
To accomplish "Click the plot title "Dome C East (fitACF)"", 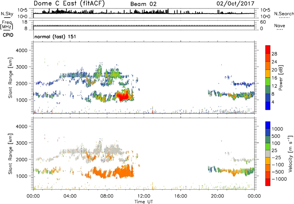I will coord(69,4).
